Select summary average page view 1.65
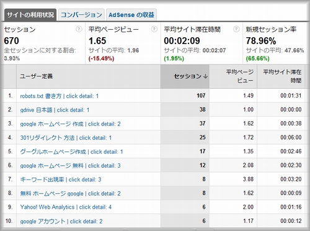This screenshot has width=310, height=231. (x=97, y=41)
